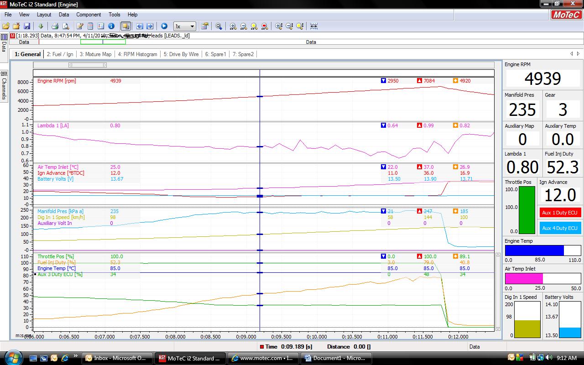
Task: Switch to the 5: Drive By Wire tab
Action: [x=181, y=54]
